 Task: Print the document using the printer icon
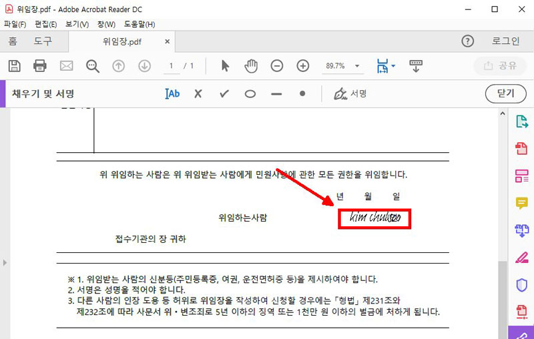click(x=40, y=66)
